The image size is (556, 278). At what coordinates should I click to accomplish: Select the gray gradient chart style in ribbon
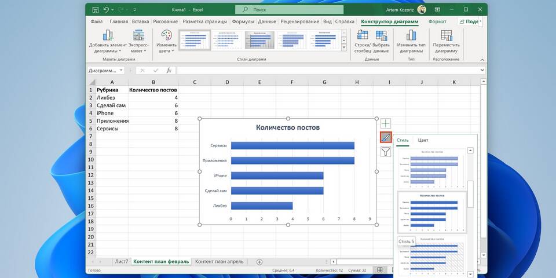click(259, 40)
